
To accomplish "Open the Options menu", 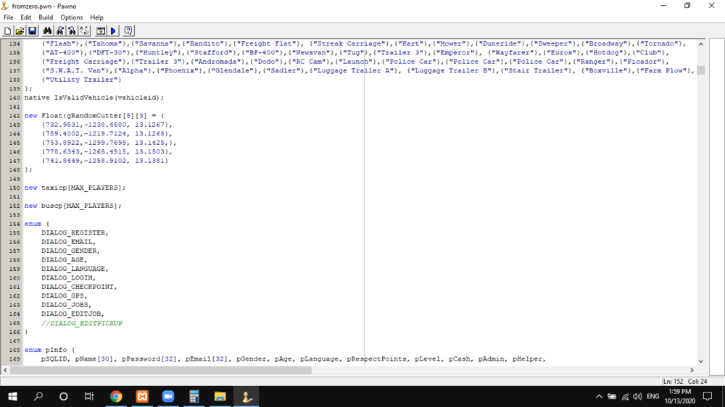I will 71,17.
